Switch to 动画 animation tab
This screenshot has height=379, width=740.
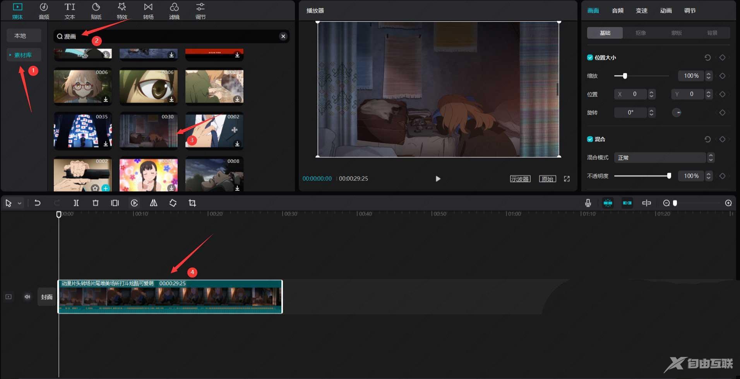tap(666, 11)
